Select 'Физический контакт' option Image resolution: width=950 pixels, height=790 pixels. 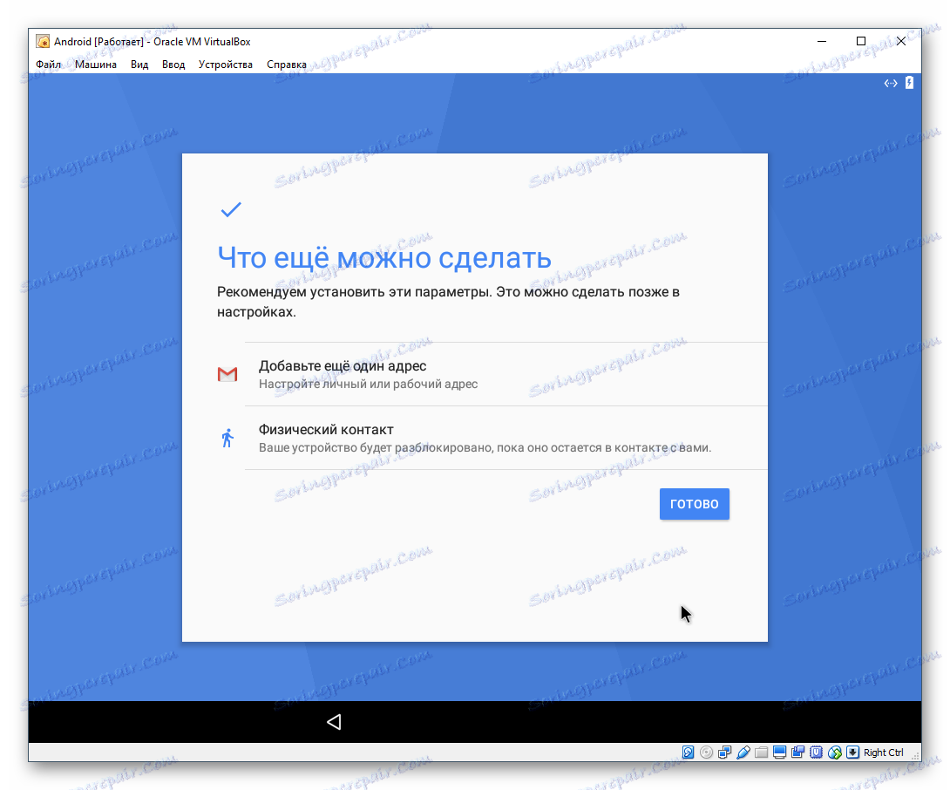506,438
